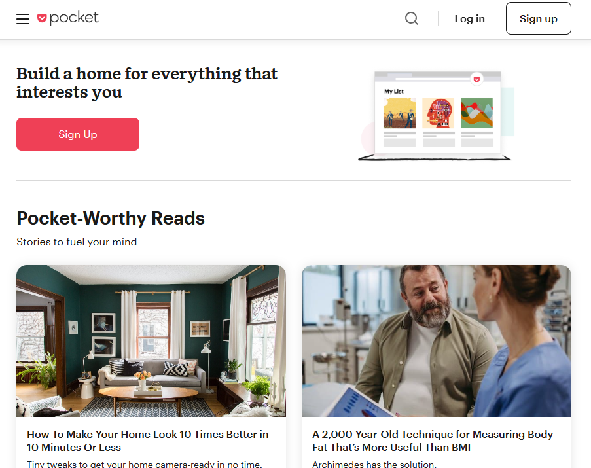Click the outlined Sign up header button

pos(538,18)
